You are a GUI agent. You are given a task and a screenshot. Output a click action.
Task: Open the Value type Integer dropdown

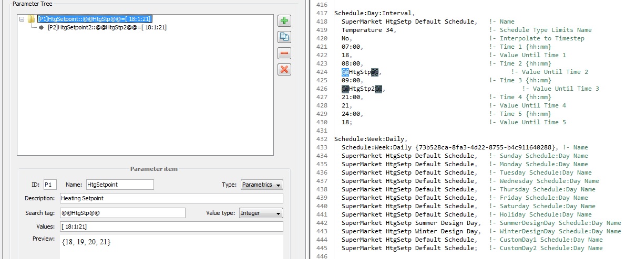[261, 213]
